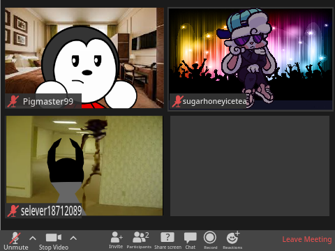
Task: Start Share screen
Action: 167,241
